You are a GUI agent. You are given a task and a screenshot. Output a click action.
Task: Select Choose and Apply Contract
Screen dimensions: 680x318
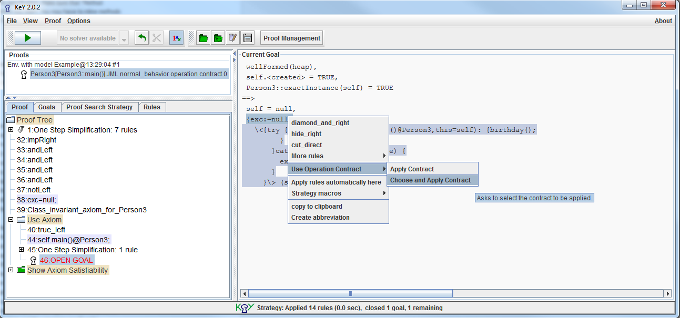pos(432,180)
